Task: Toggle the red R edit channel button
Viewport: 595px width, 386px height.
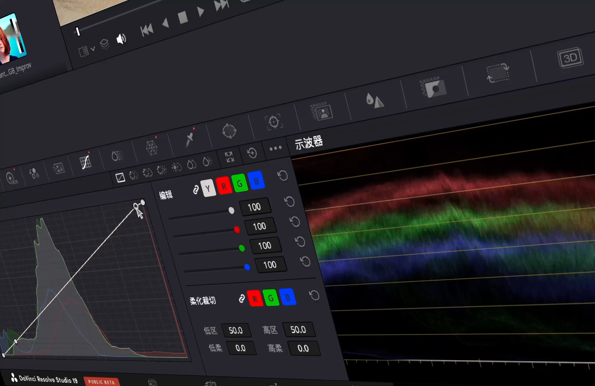Action: coord(224,185)
